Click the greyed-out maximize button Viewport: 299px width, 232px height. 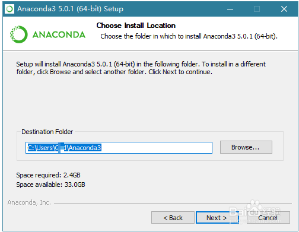pyautogui.click(x=257, y=9)
